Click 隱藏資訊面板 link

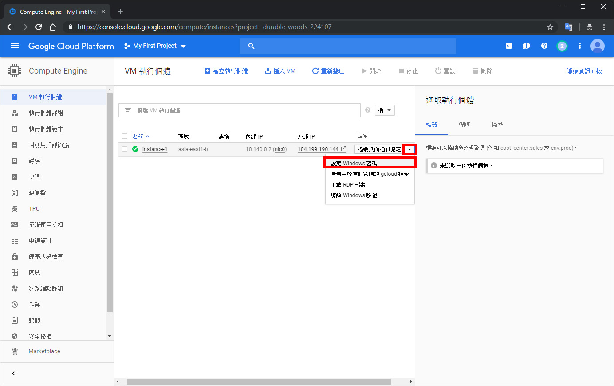tap(584, 71)
